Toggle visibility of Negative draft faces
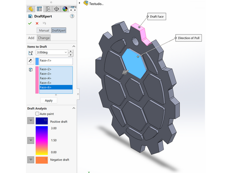 click(x=31, y=160)
